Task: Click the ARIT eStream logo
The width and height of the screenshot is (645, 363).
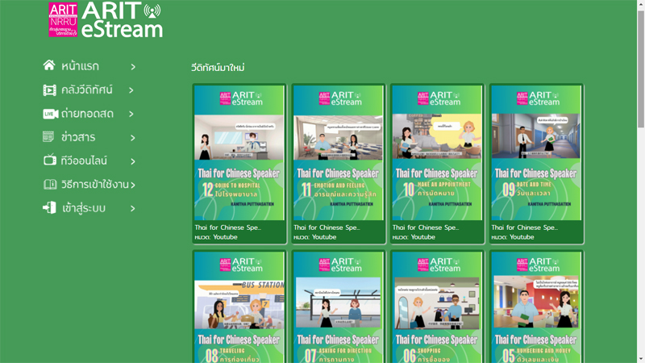Action: point(105,20)
